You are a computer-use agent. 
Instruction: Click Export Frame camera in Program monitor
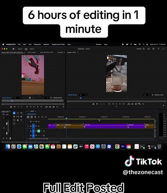(136, 104)
